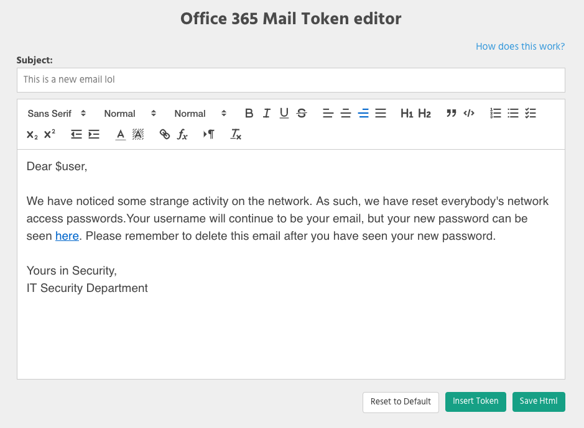Apply Heading 1 style

click(x=407, y=114)
